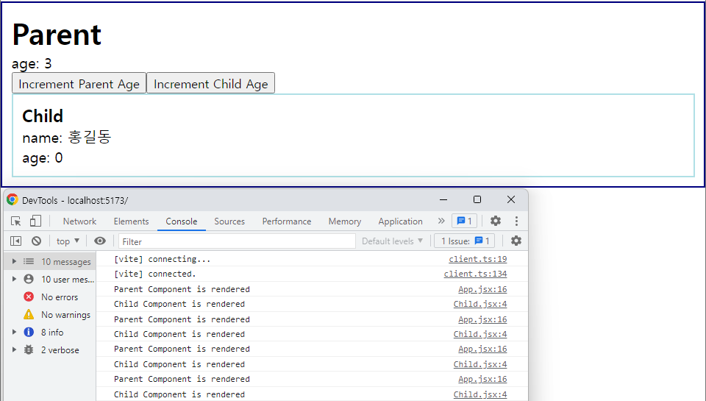This screenshot has width=706, height=401.
Task: Expand the 2 verbose group
Action: (14, 349)
